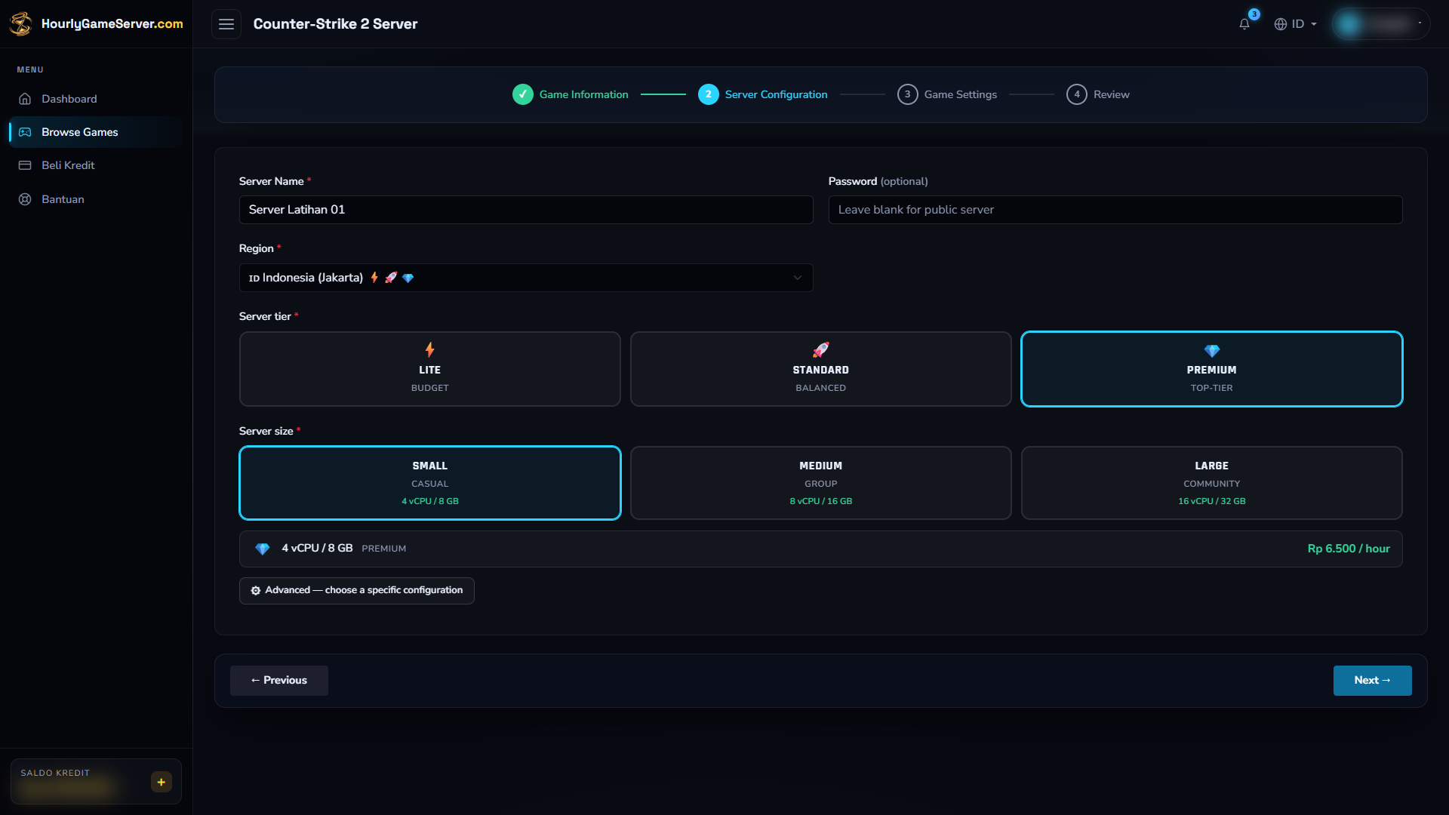The image size is (1449, 815).
Task: Open Beli Kredit menu item
Action: click(96, 165)
